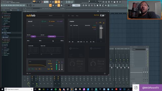Image resolution: width=162 pixels, height=91 pixels.
Task: Expand the Recorded folder
Action: pyautogui.click(x=5, y=44)
